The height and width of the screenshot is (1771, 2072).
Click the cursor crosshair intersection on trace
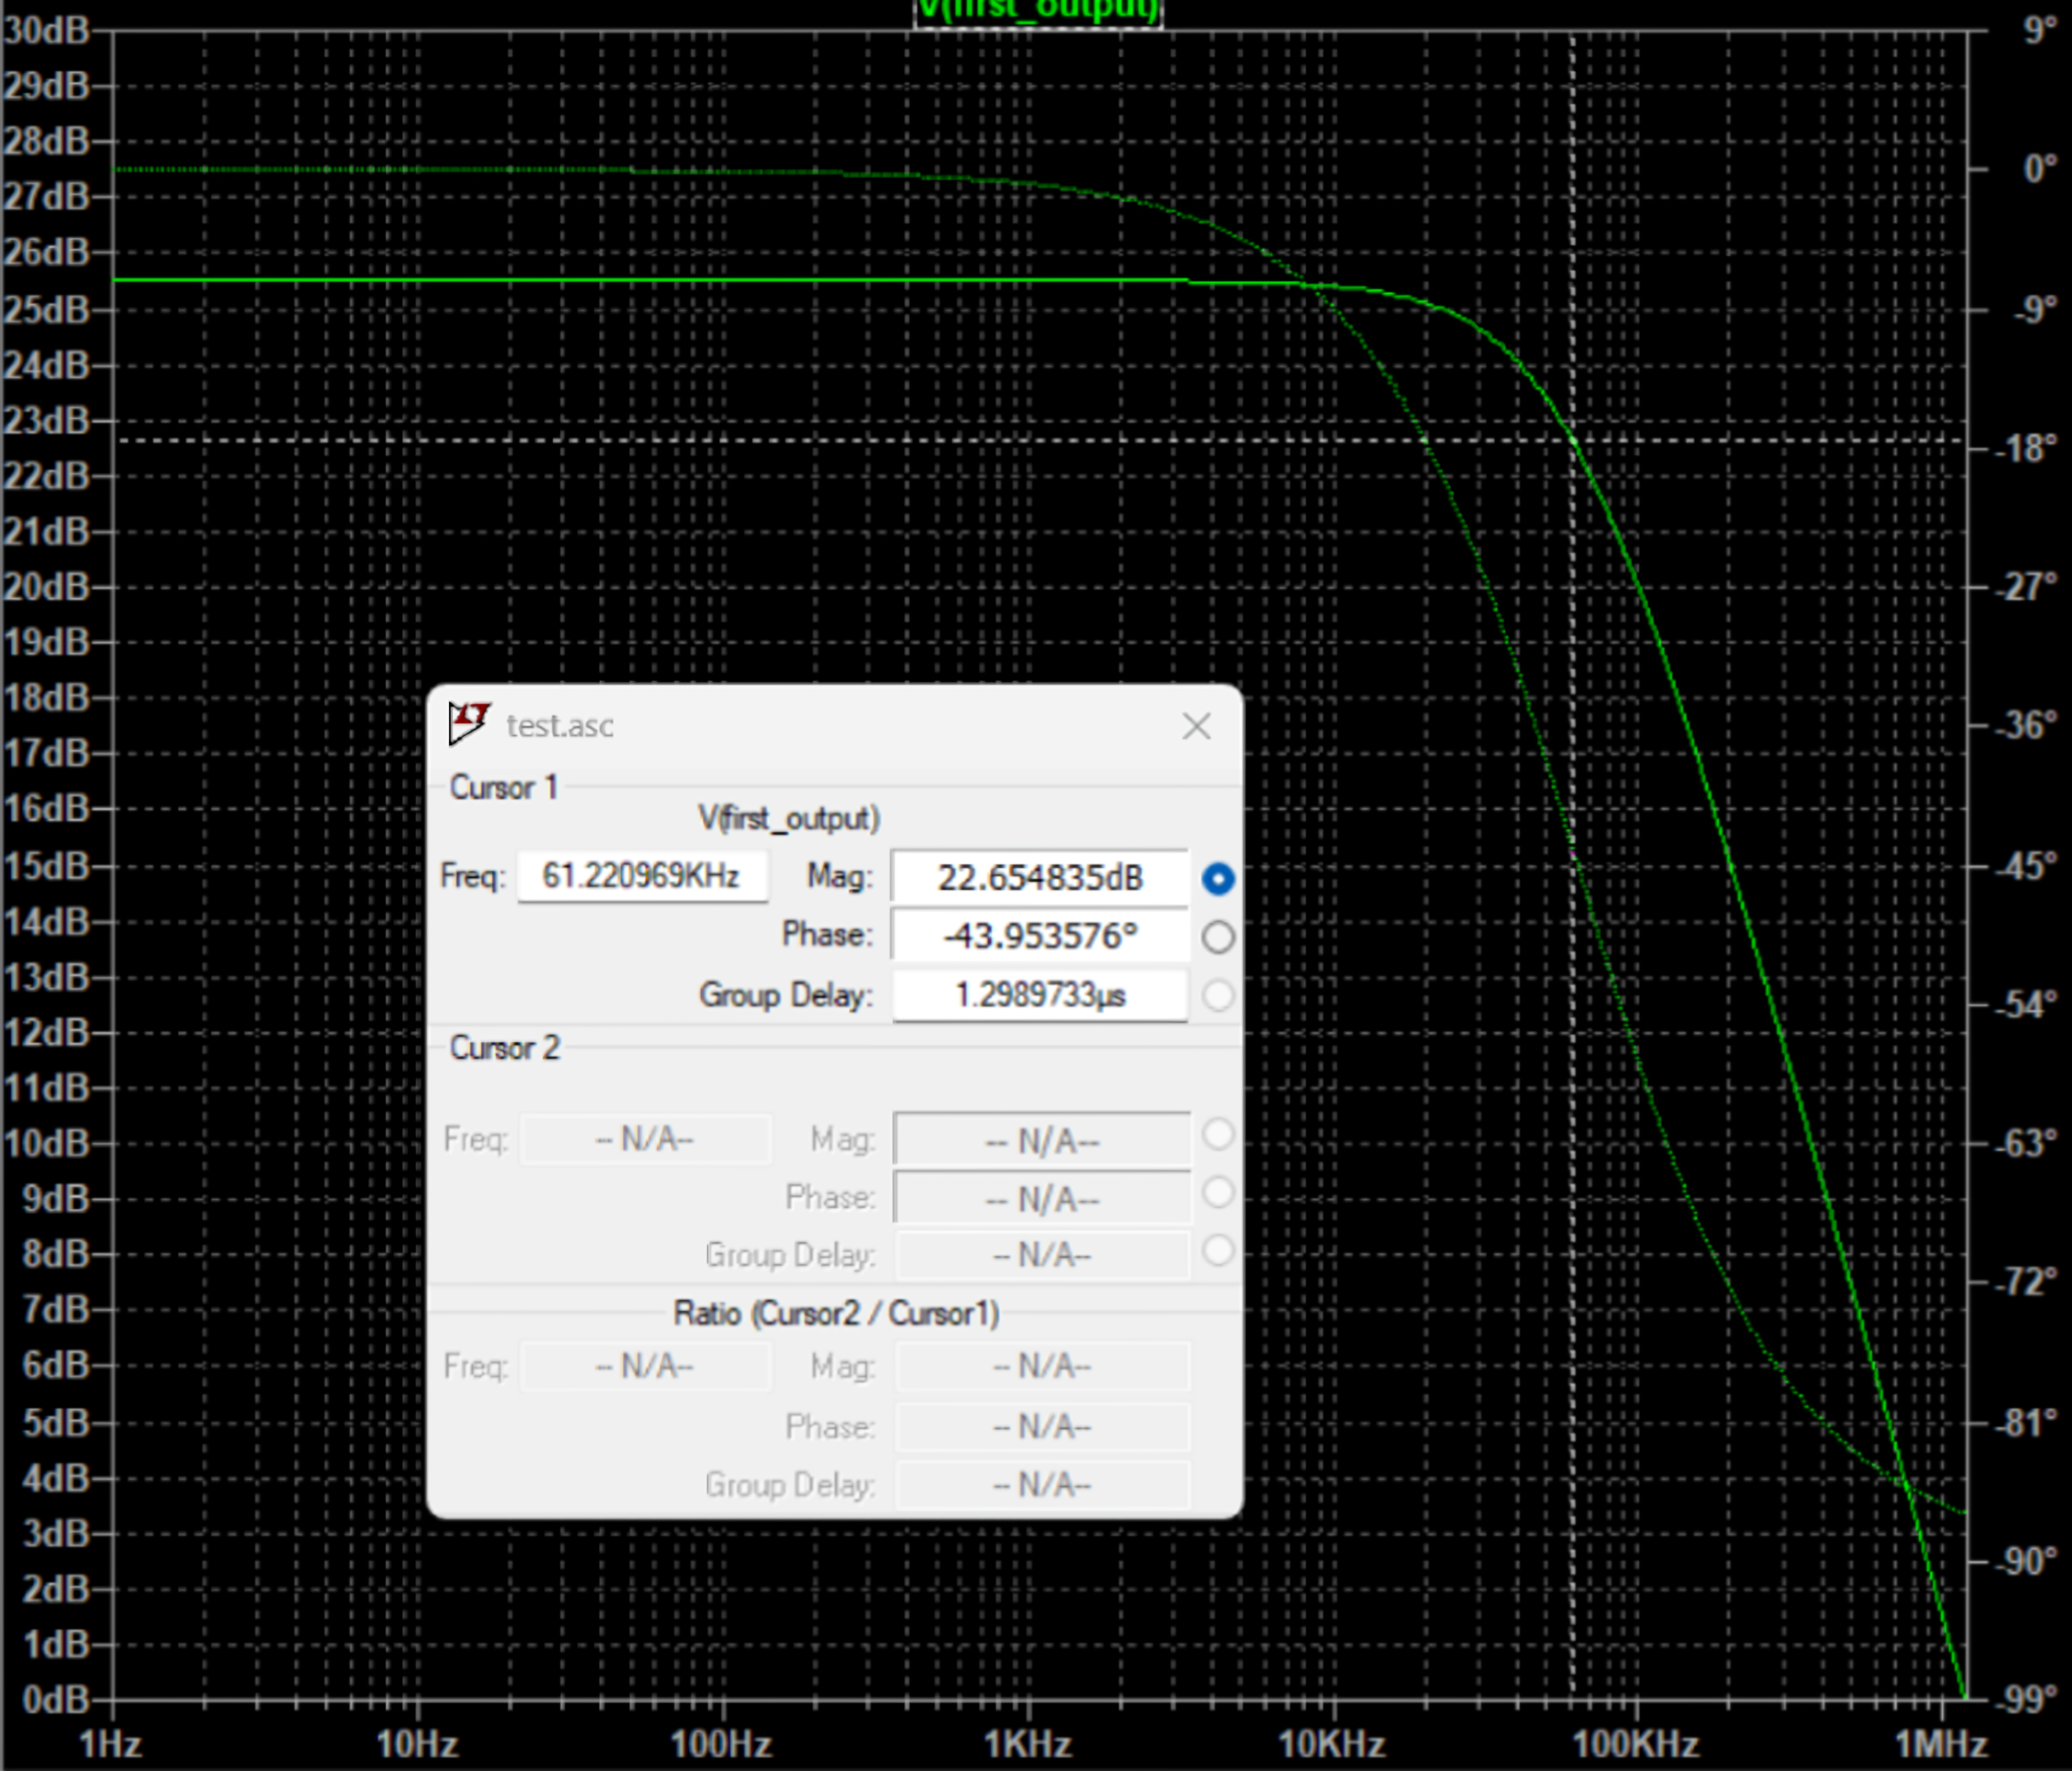pos(1572,440)
